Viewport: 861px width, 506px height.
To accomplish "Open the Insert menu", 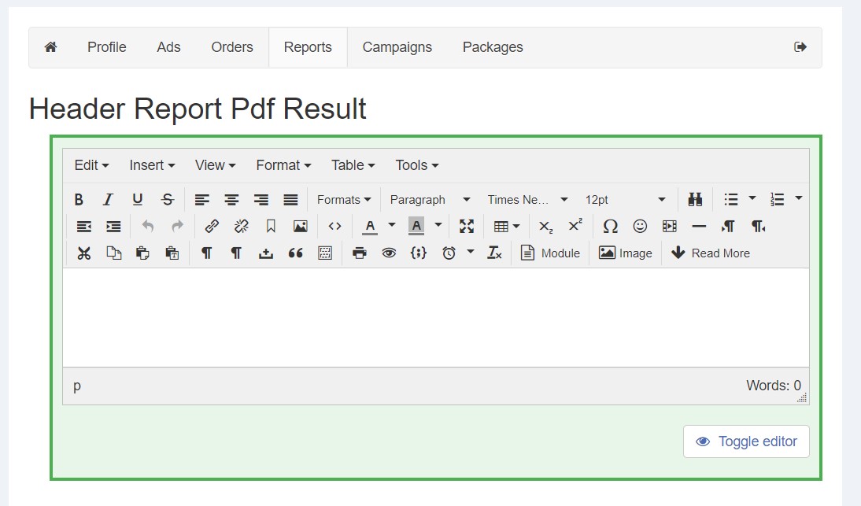I will click(x=152, y=165).
